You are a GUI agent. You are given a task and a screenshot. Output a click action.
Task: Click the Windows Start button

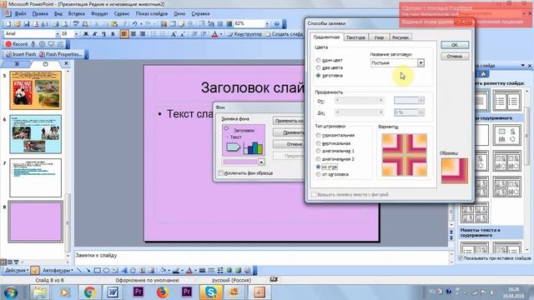tap(11, 292)
